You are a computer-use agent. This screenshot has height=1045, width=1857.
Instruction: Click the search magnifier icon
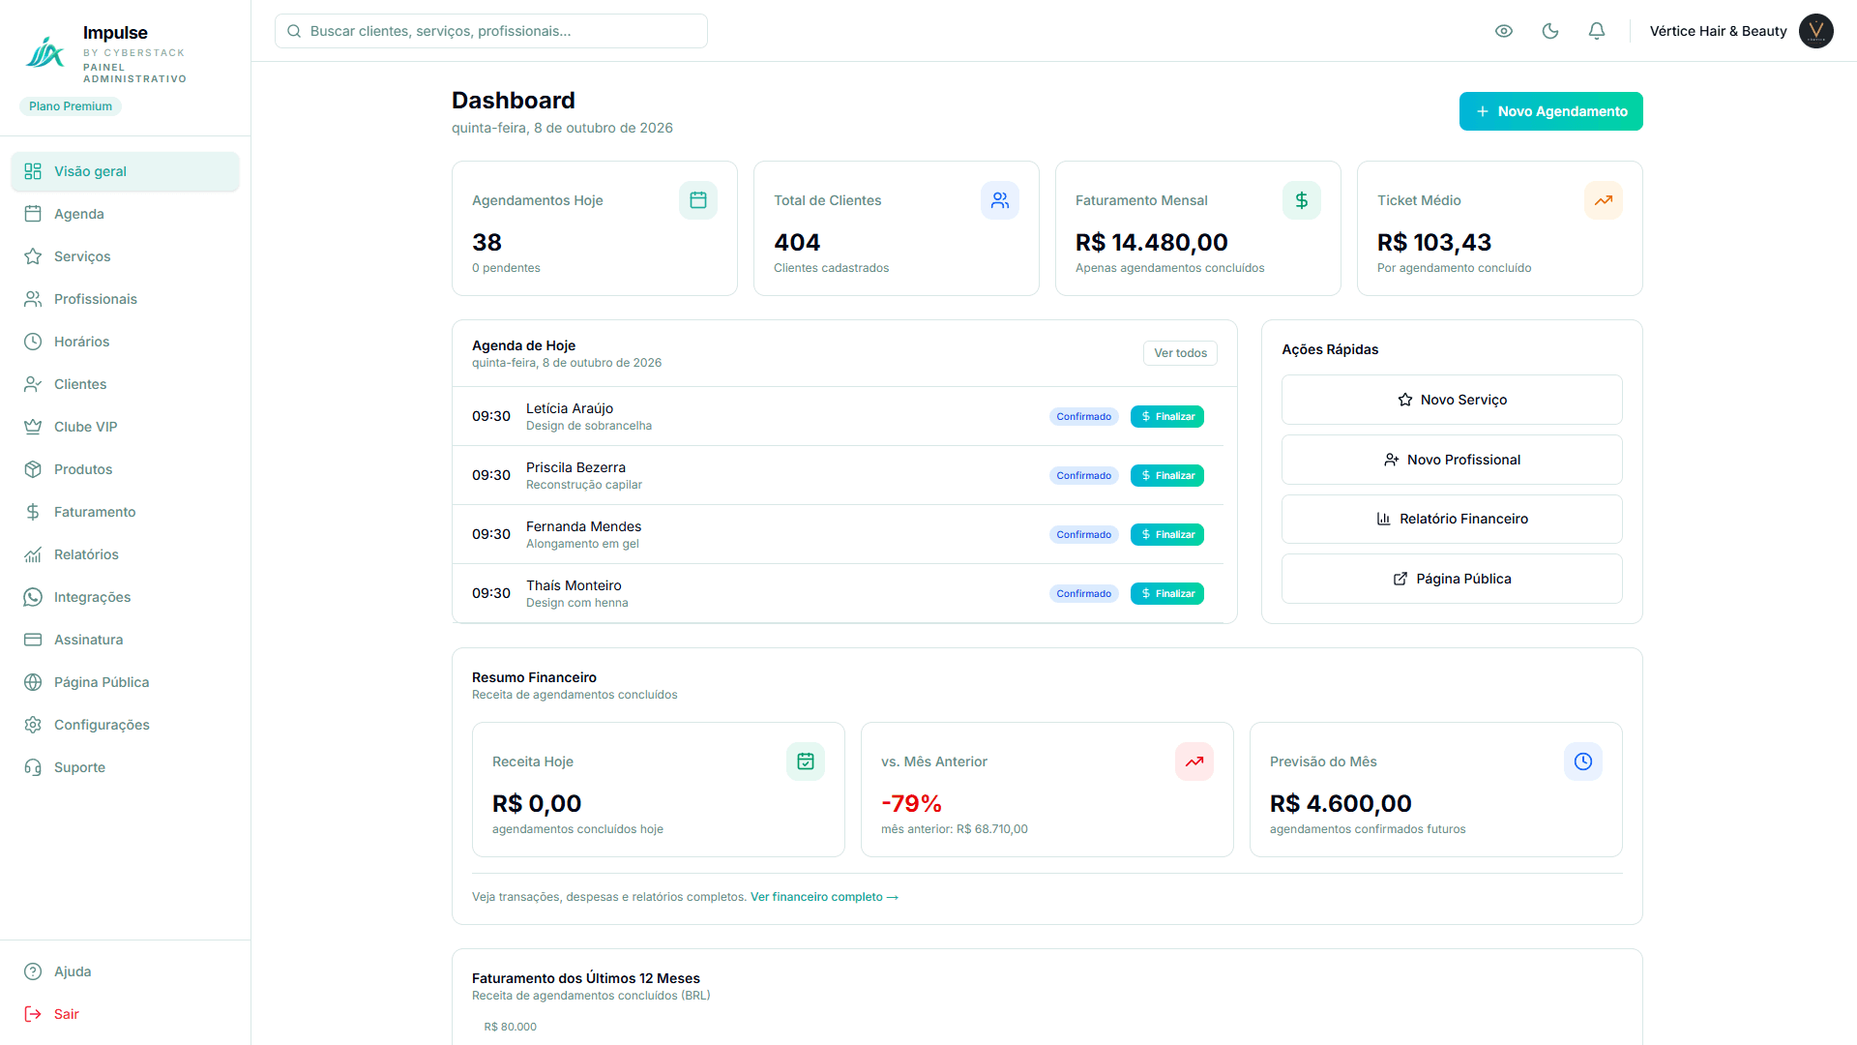[x=294, y=31]
